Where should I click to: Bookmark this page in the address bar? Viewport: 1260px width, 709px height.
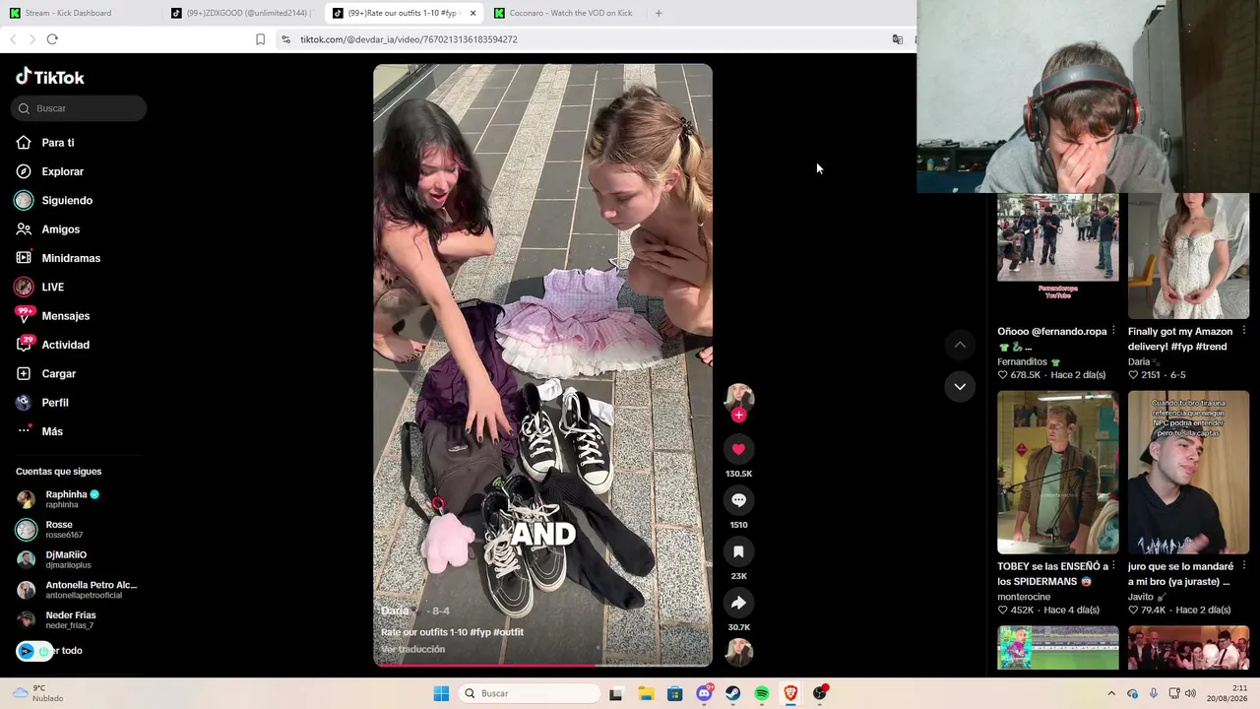pos(260,39)
